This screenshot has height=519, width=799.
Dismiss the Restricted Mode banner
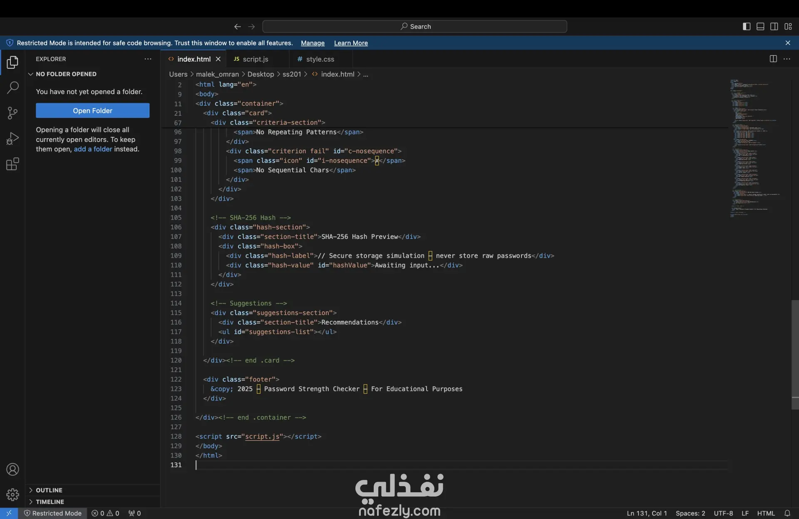tap(788, 43)
